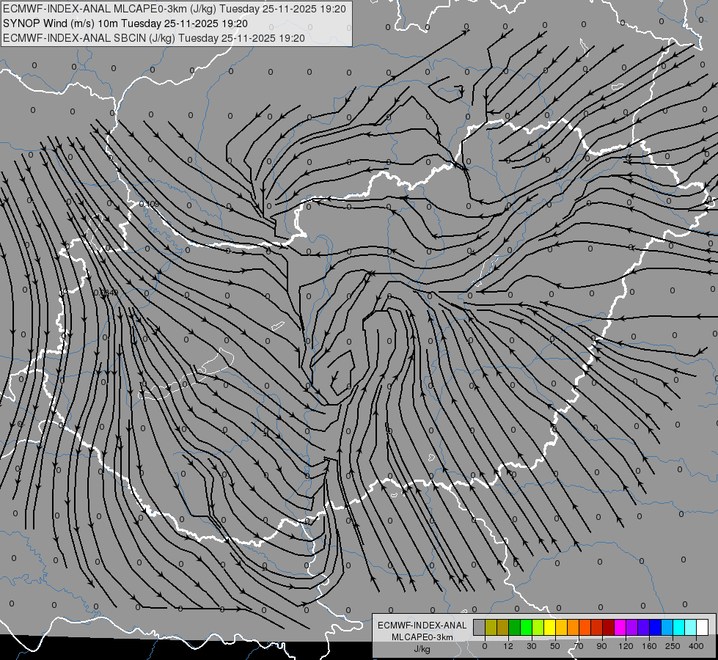This screenshot has width=718, height=660.
Task: Click the bright green legend swatch before 30
Action: click(x=527, y=627)
